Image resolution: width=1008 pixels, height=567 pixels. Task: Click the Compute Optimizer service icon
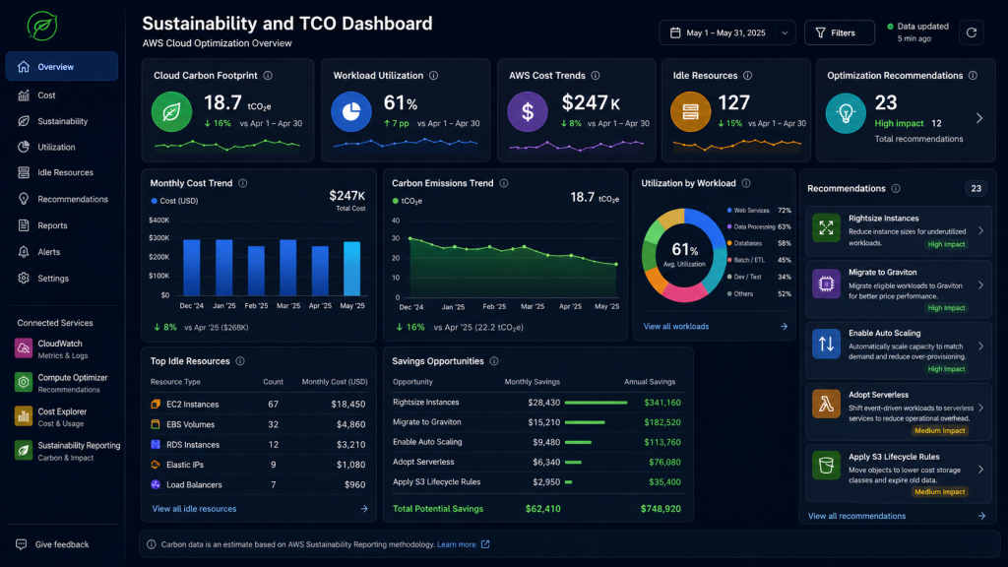[24, 383]
